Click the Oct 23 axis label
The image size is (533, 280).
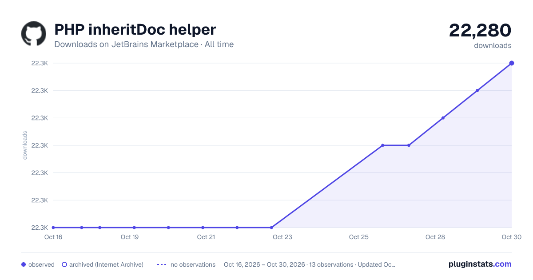click(x=282, y=237)
